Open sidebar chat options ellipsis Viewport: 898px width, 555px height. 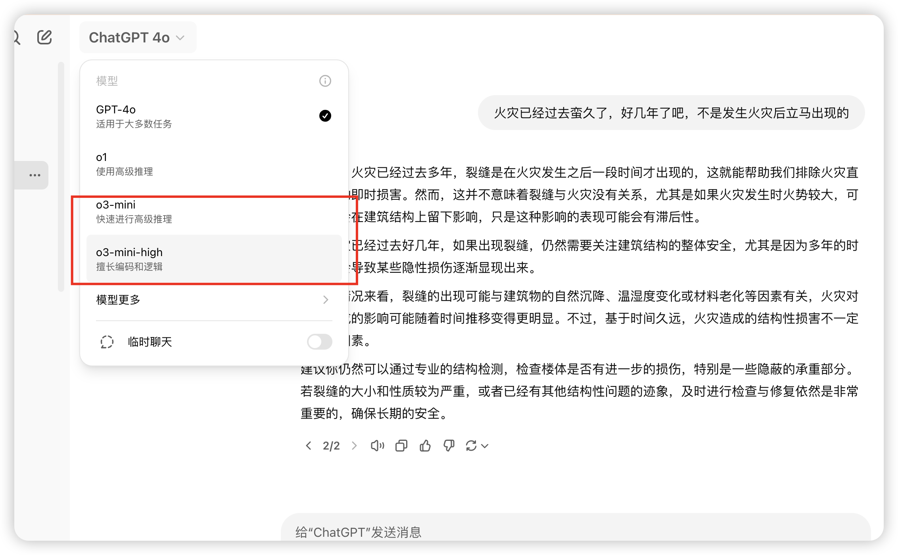click(x=35, y=175)
